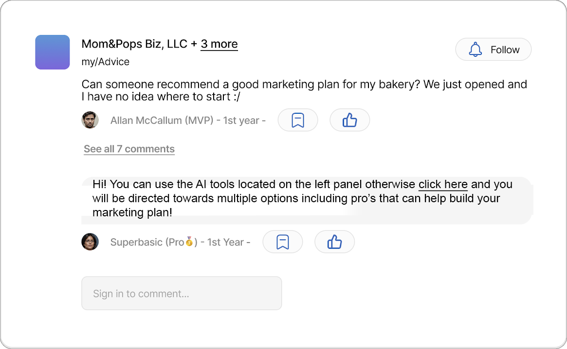Give a thumbs up to Superbasic's reply
This screenshot has width=567, height=349.
pos(334,242)
